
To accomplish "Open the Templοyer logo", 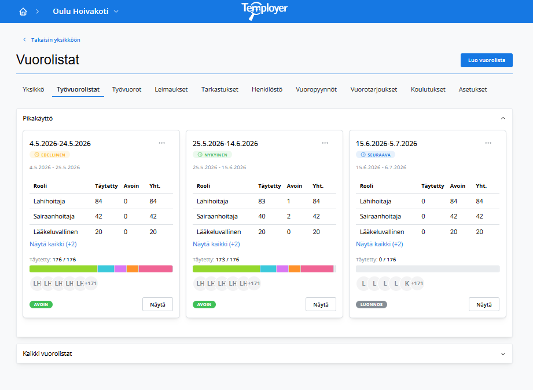I will click(264, 11).
